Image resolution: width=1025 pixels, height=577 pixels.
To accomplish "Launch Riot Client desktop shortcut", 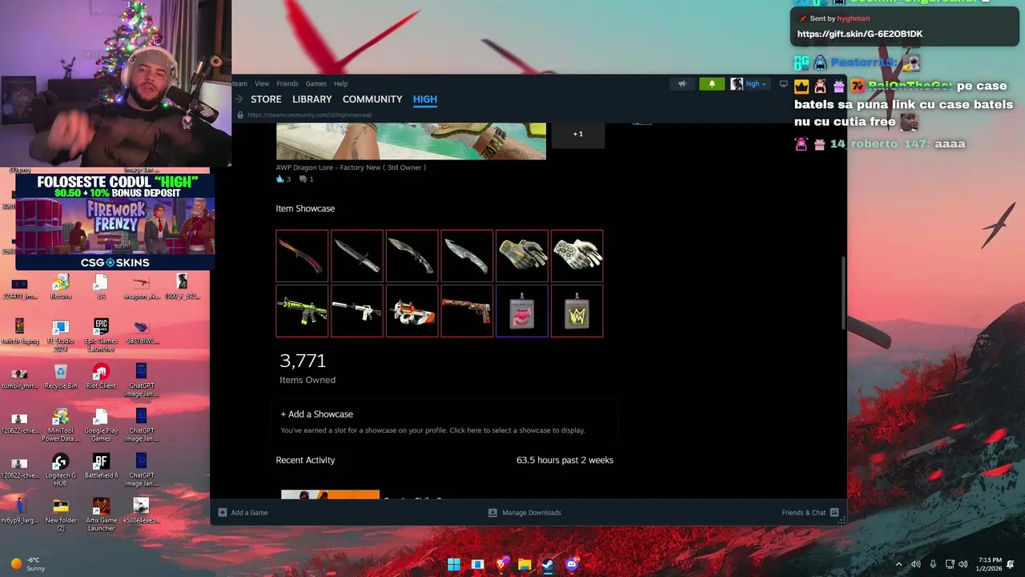I will click(101, 377).
